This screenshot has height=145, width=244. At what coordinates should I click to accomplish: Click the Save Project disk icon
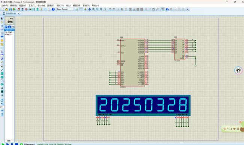[x=10, y=9]
